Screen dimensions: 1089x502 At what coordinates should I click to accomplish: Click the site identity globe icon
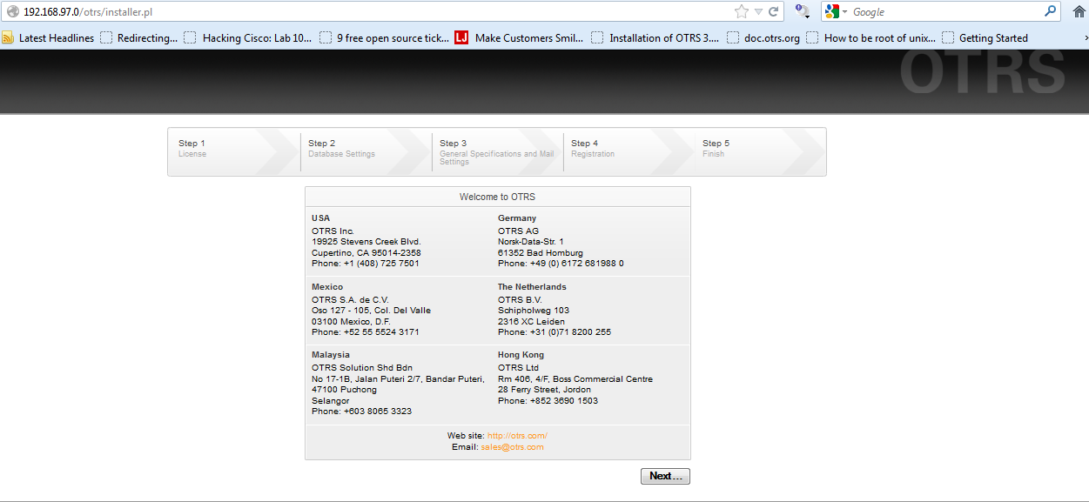click(12, 12)
